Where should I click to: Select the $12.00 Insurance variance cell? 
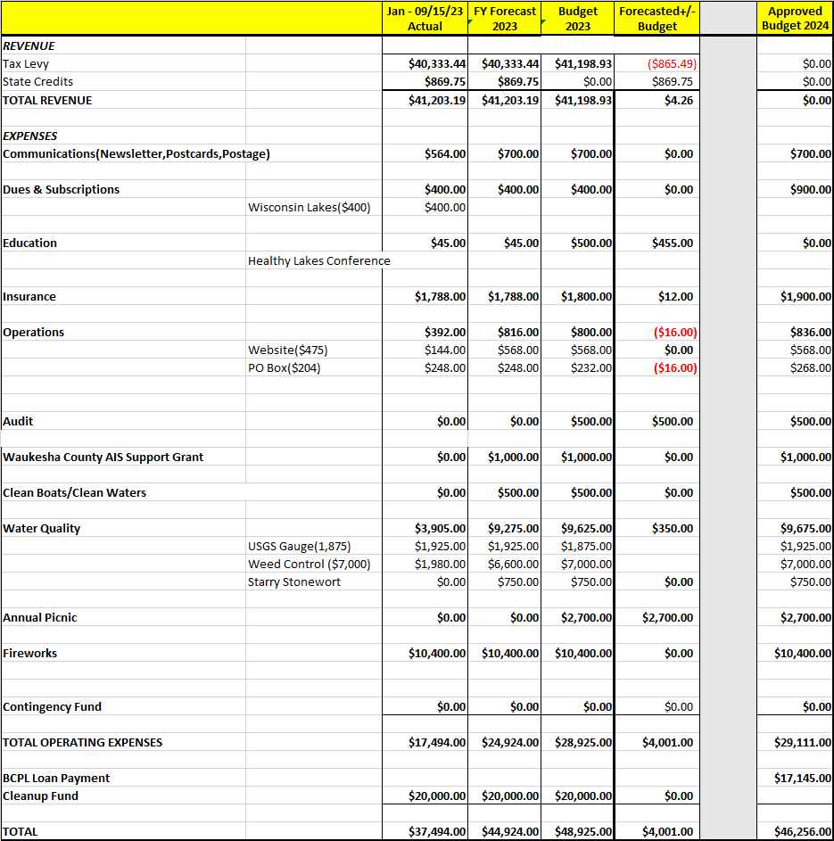[x=676, y=297]
